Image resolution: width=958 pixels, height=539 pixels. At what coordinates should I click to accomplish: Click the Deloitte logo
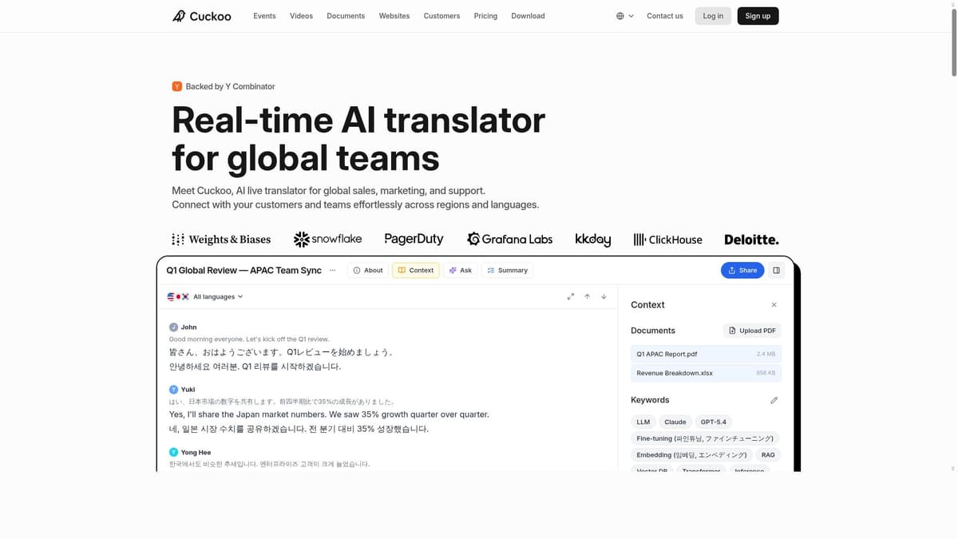[751, 240]
